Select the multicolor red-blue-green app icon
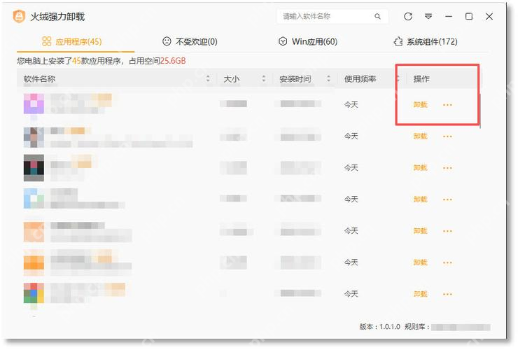The width and height of the screenshot is (518, 350). [x=34, y=293]
